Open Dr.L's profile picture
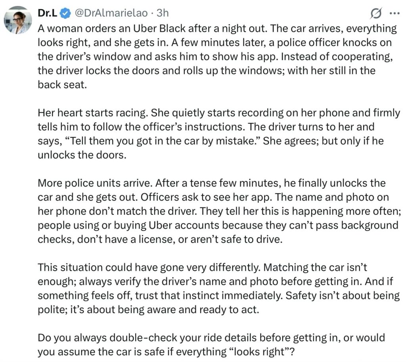 18,20
